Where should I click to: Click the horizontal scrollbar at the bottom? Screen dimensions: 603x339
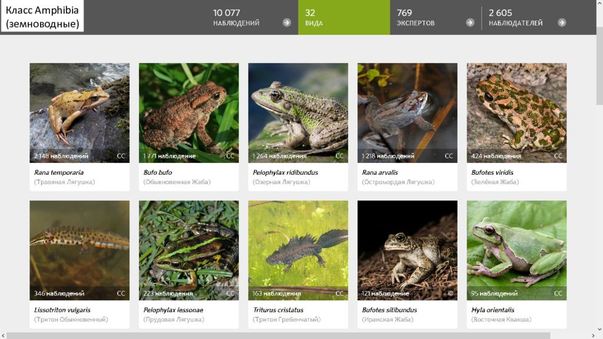click(279, 335)
